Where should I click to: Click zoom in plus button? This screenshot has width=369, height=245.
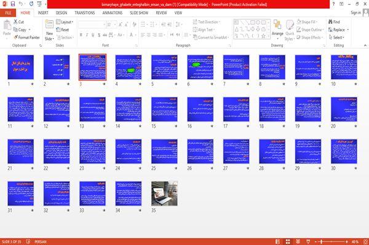(x=347, y=241)
